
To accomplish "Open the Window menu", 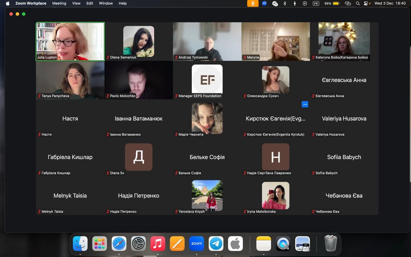I will 106,3.
